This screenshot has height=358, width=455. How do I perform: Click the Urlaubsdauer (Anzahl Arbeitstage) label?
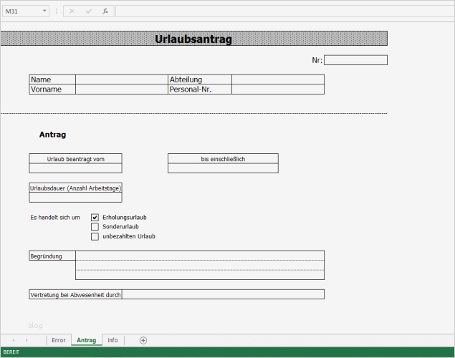75,188
